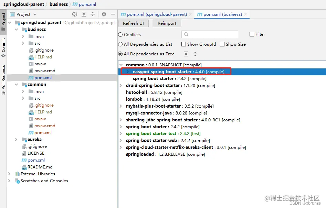This screenshot has height=208, width=326.
Task: Expand spring-cloud-starter-netflix-eureka-client dependency
Action: [121, 147]
